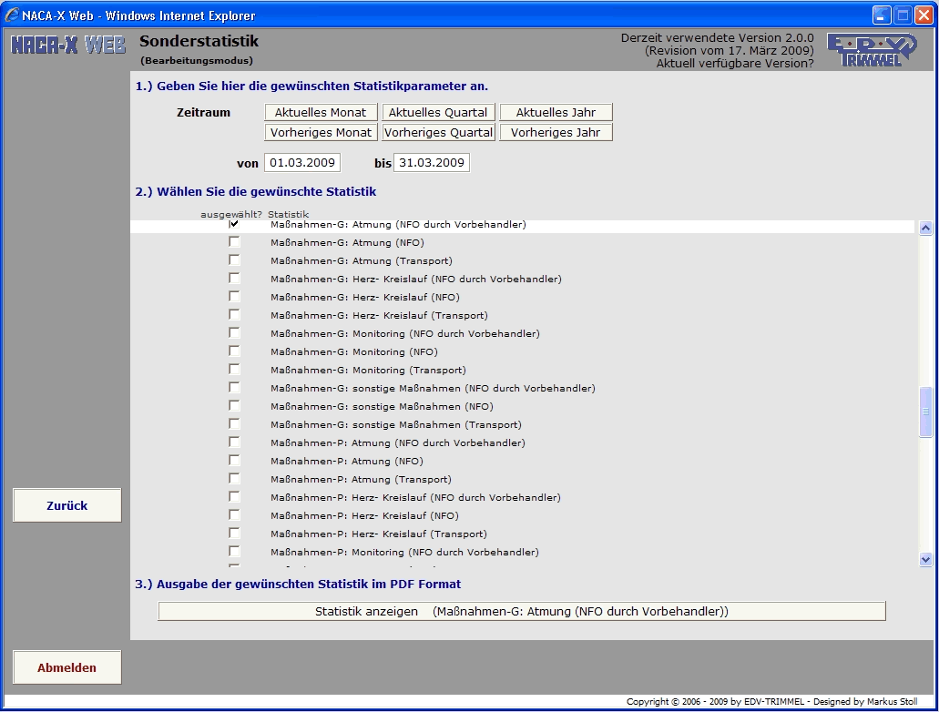Viewport: 939px width, 712px height.
Task: Click the Aktuelles Monat button
Action: tap(321, 113)
